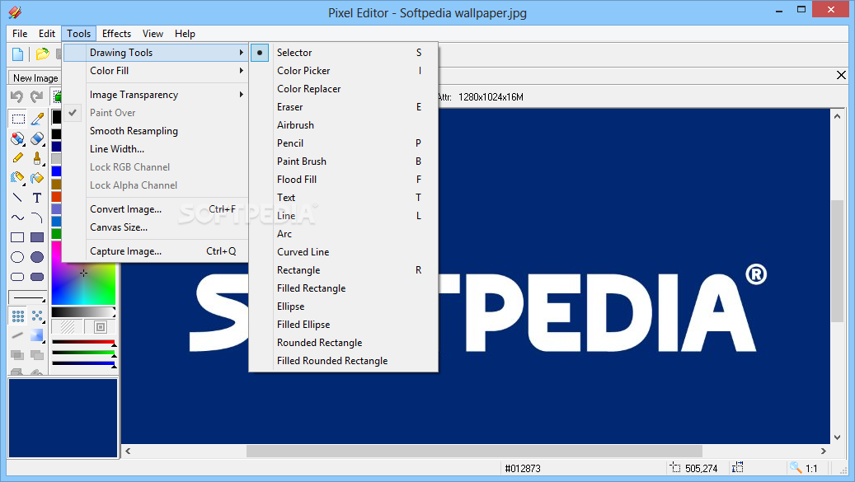Switch to the New Image tab

click(35, 78)
